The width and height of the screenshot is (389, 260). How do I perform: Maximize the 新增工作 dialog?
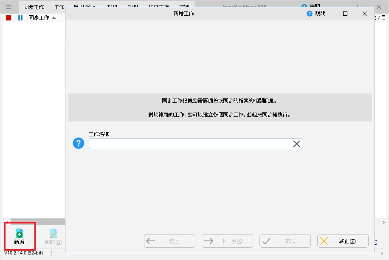pos(345,14)
